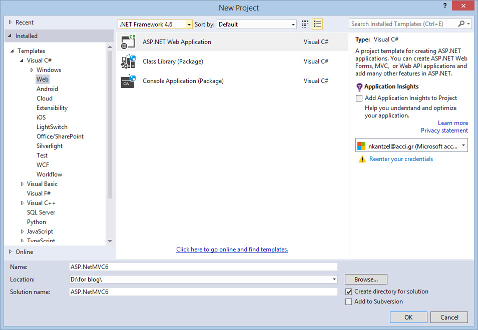
Task: Click the OK button
Action: point(408,317)
